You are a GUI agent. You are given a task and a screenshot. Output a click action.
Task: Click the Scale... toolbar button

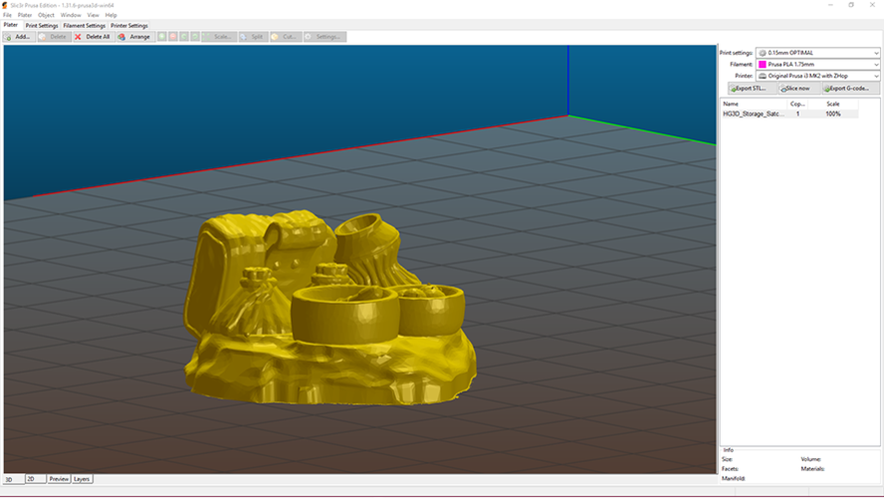219,37
